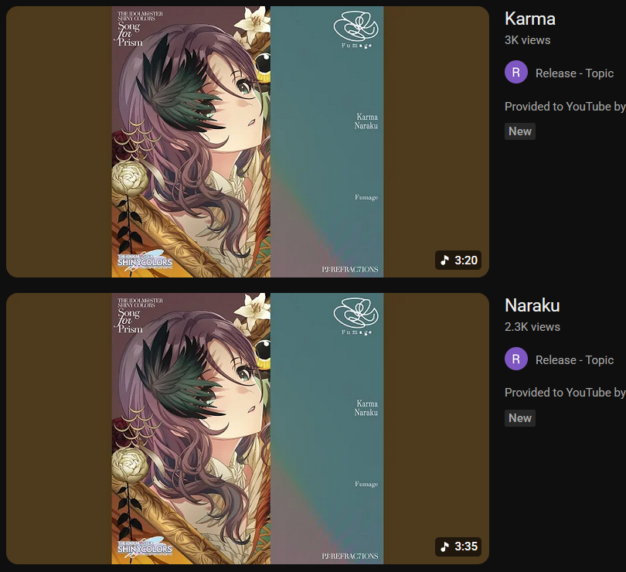Click the Fumage logo on the Naraku thumbnail

(356, 317)
